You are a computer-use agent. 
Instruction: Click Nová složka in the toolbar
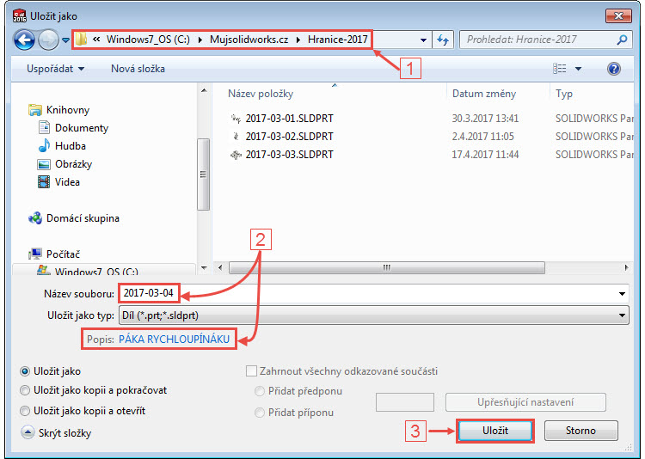click(138, 69)
